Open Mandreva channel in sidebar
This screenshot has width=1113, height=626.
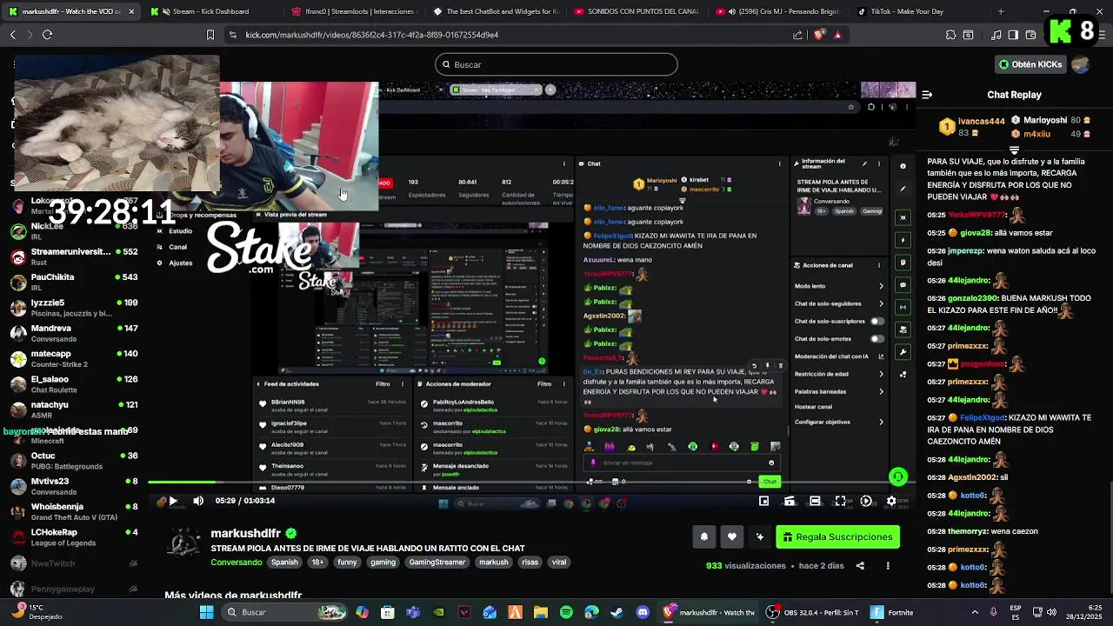(74, 333)
